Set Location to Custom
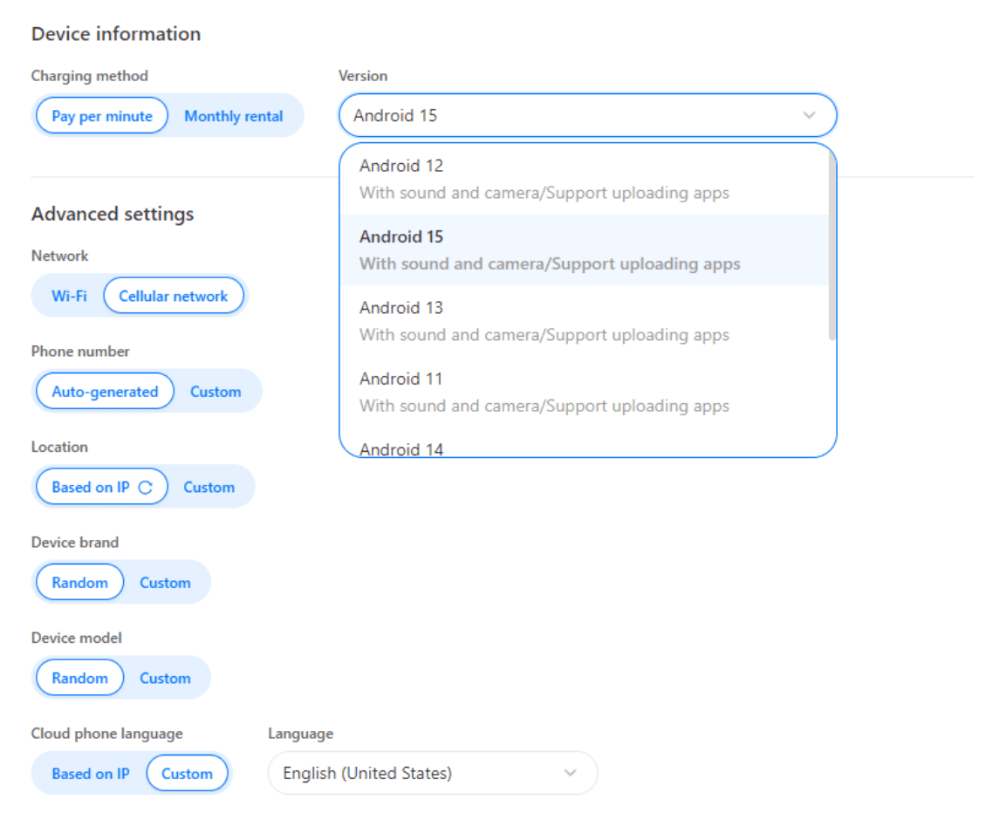1007x820 pixels. point(209,487)
